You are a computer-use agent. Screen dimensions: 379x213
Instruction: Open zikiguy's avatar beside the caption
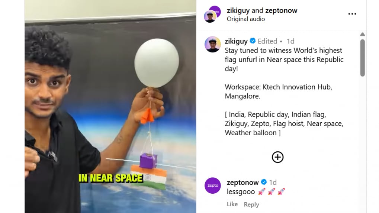pyautogui.click(x=212, y=45)
